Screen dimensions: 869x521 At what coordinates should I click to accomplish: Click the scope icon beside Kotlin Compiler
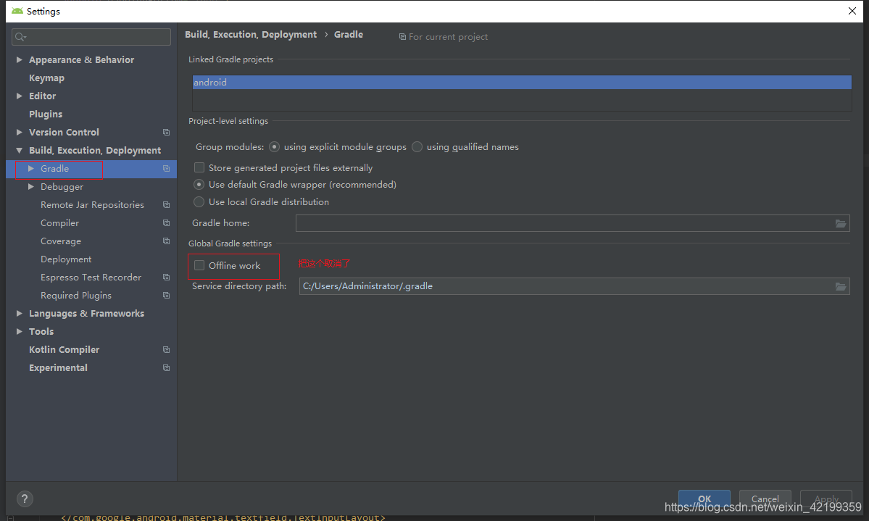point(166,349)
